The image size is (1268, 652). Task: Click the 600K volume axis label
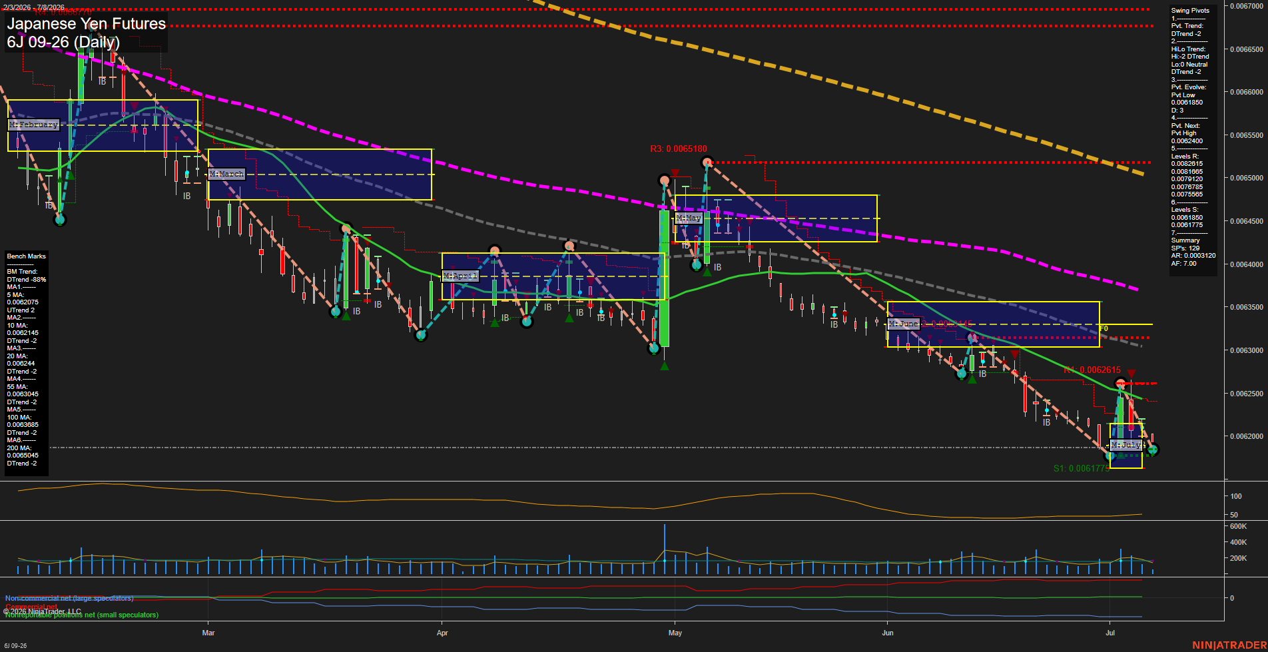click(1238, 527)
